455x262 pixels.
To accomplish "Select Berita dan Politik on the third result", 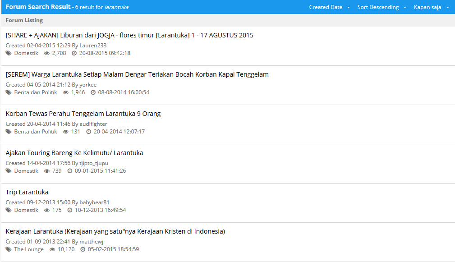I will pos(35,131).
